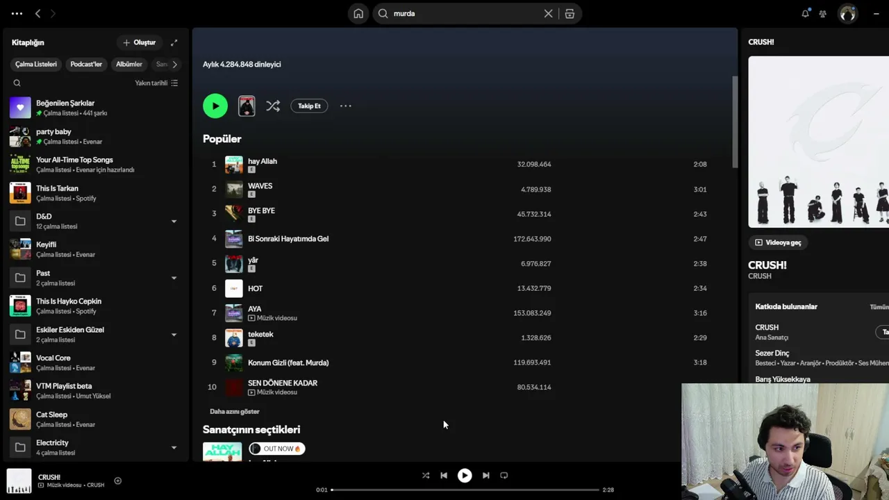Click the main content vertical scrollbar
This screenshot has width=889, height=500.
tap(735, 122)
